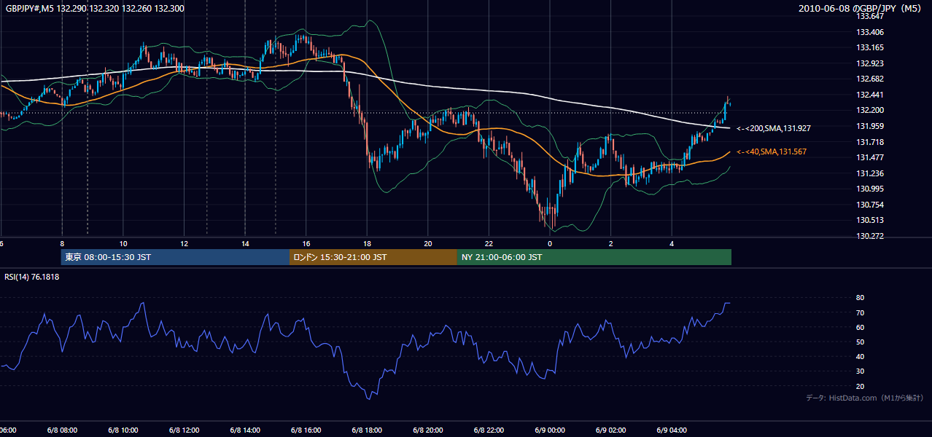Click price level 132.200 on the axis

(870, 110)
